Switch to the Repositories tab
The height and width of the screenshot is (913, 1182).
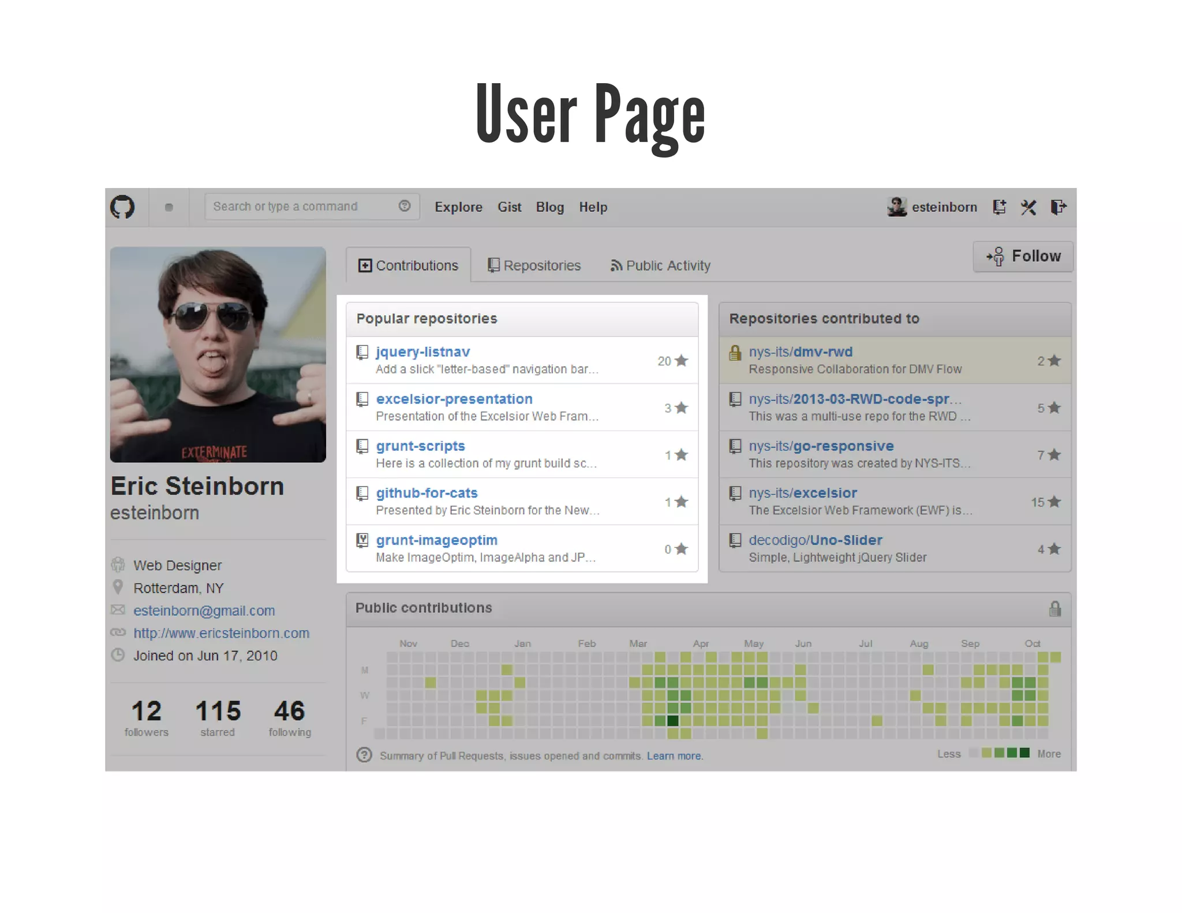click(534, 265)
